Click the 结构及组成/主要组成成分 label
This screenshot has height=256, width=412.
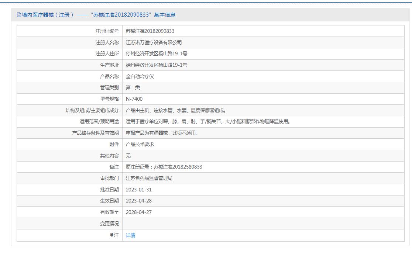[x=92, y=110]
